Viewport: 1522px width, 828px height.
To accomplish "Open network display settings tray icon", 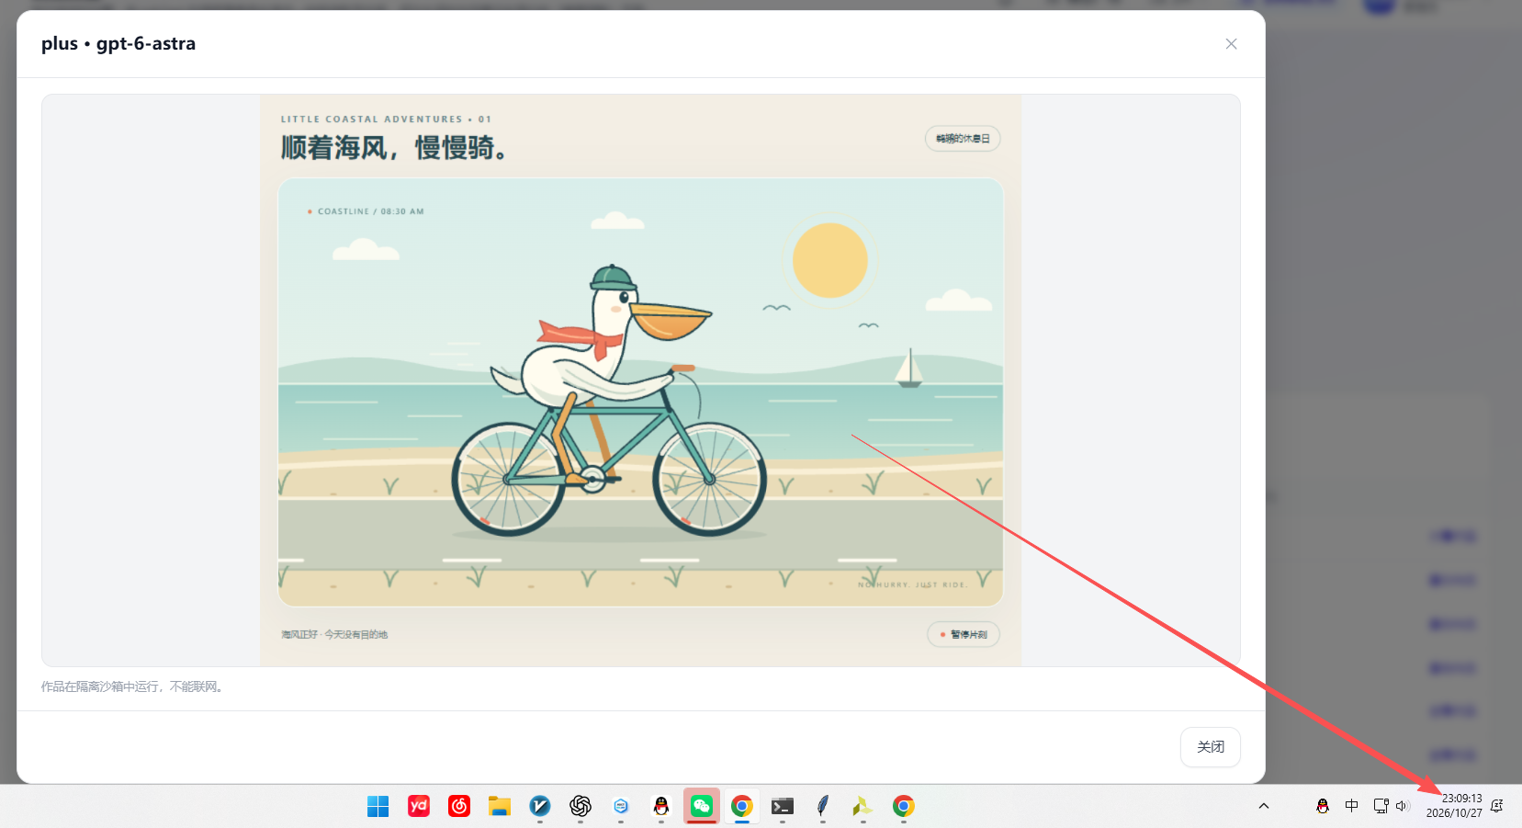I will 1381,806.
